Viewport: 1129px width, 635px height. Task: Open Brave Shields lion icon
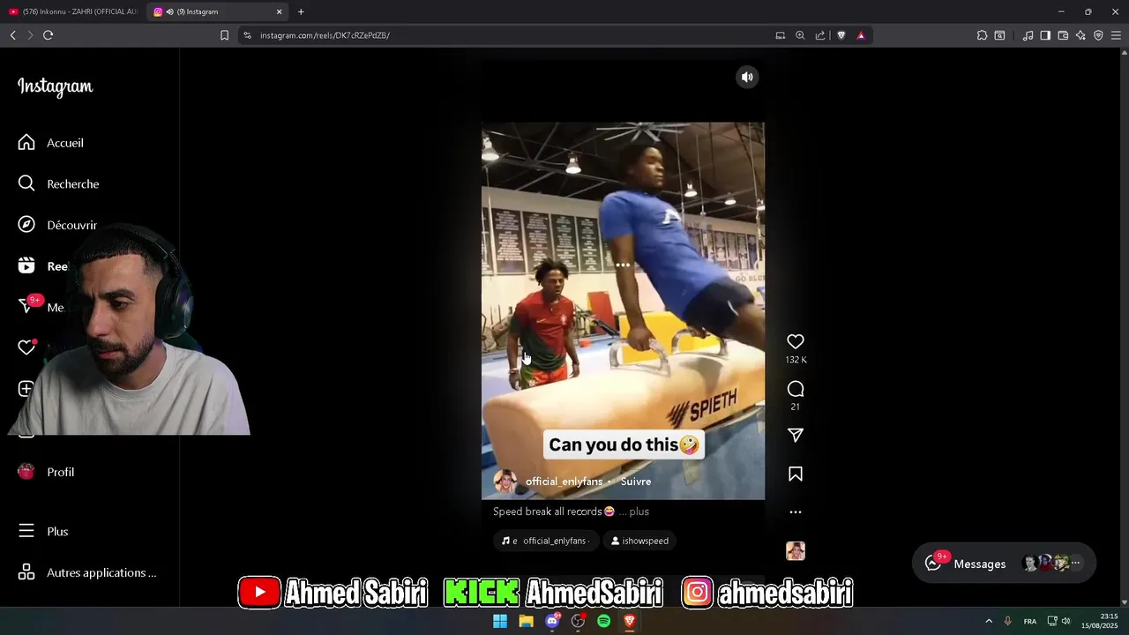pos(841,35)
